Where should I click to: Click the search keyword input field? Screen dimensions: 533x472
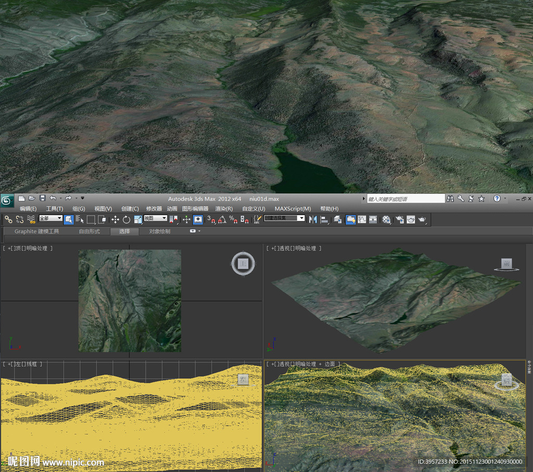[x=406, y=199]
